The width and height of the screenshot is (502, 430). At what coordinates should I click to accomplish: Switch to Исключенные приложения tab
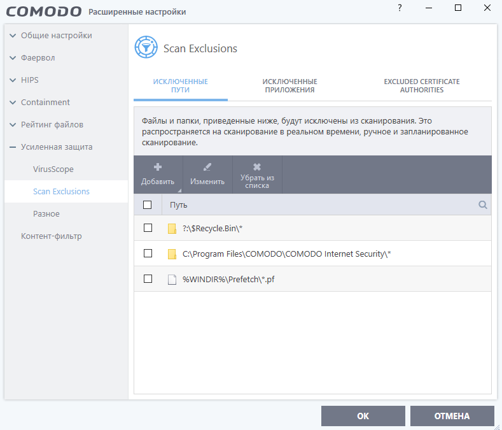point(289,86)
